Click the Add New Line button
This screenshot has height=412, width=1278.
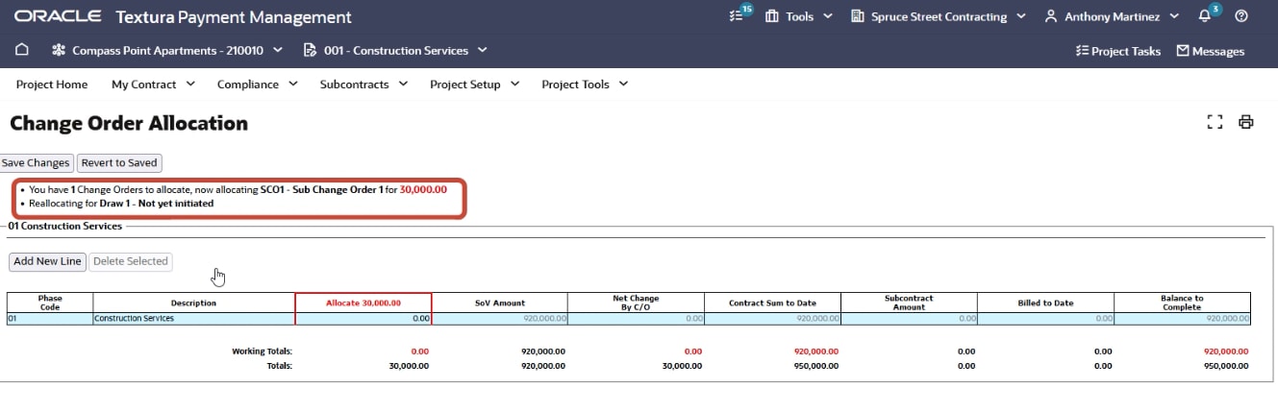pos(47,261)
